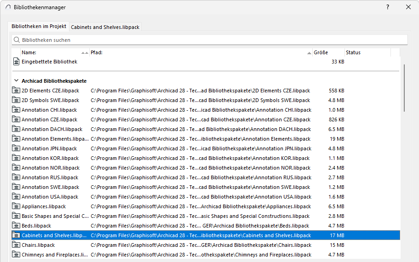Click the Beds.libpack folder icon
419x262 pixels.
(16, 226)
